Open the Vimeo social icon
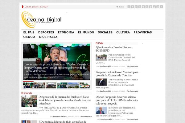Image resolution: width=185 pixels, height=123 pixels. tap(150, 7)
